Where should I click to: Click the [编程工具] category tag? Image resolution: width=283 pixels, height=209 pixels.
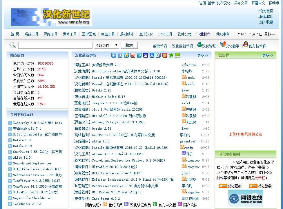point(82,65)
